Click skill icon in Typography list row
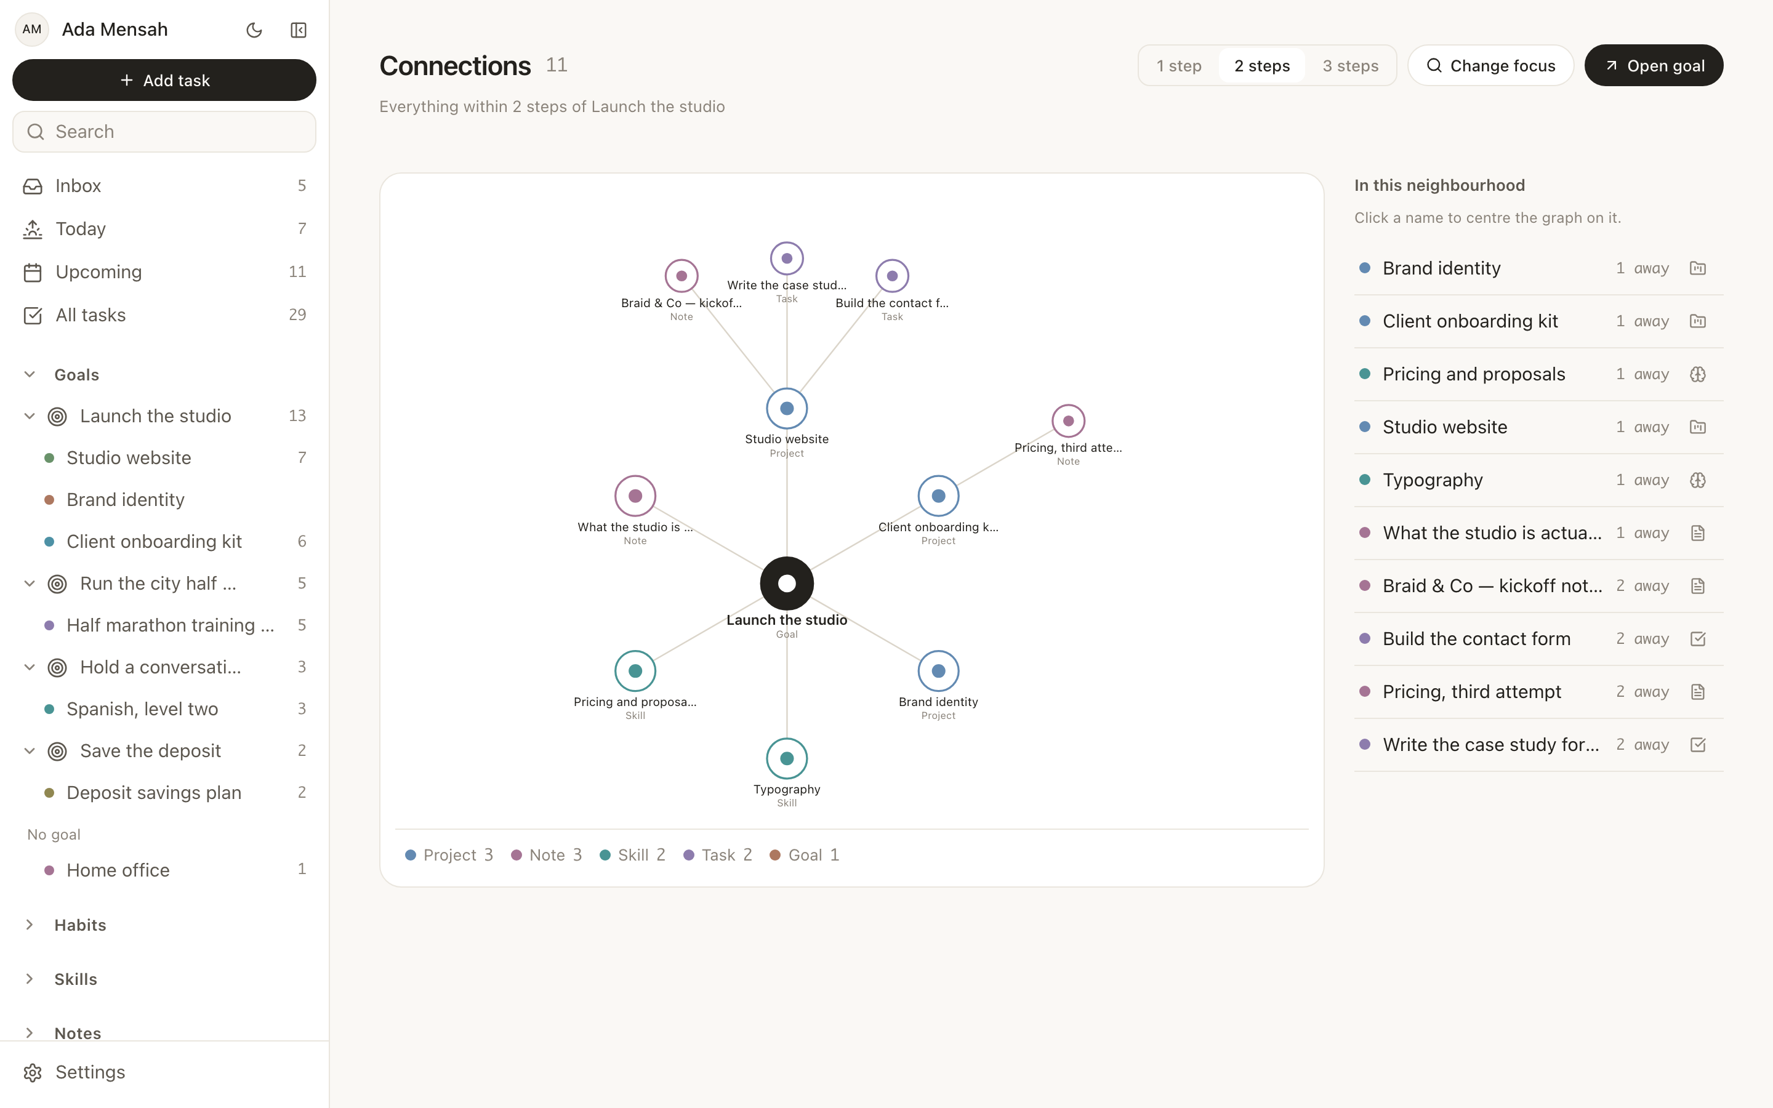 coord(1697,480)
